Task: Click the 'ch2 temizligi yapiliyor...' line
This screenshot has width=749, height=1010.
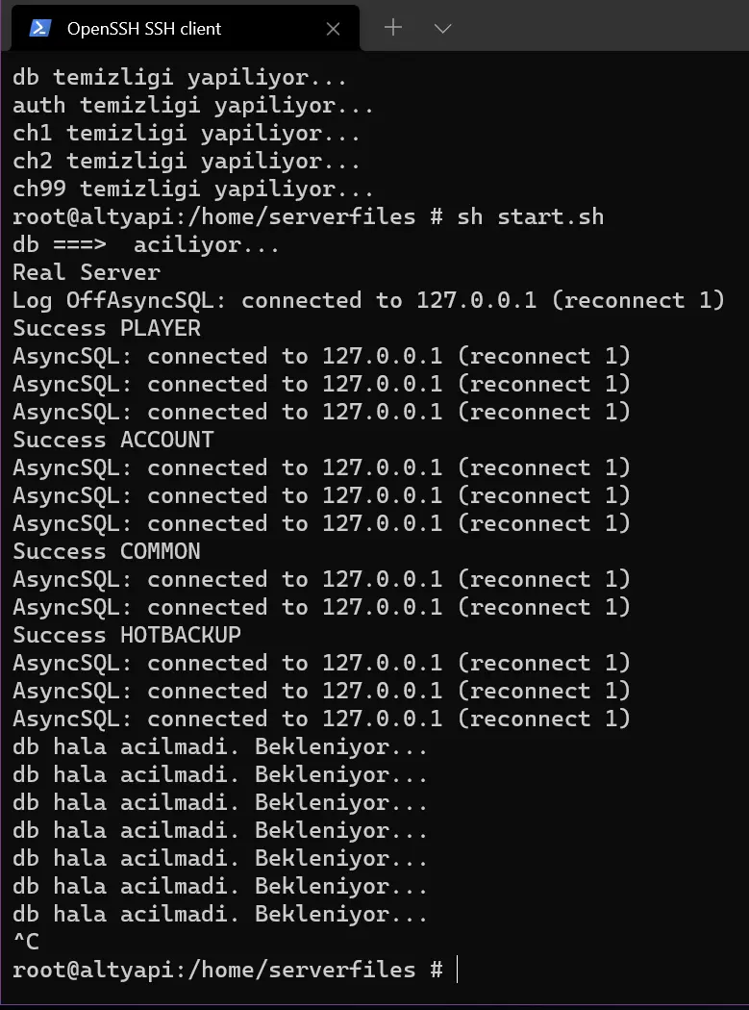Action: point(187,161)
